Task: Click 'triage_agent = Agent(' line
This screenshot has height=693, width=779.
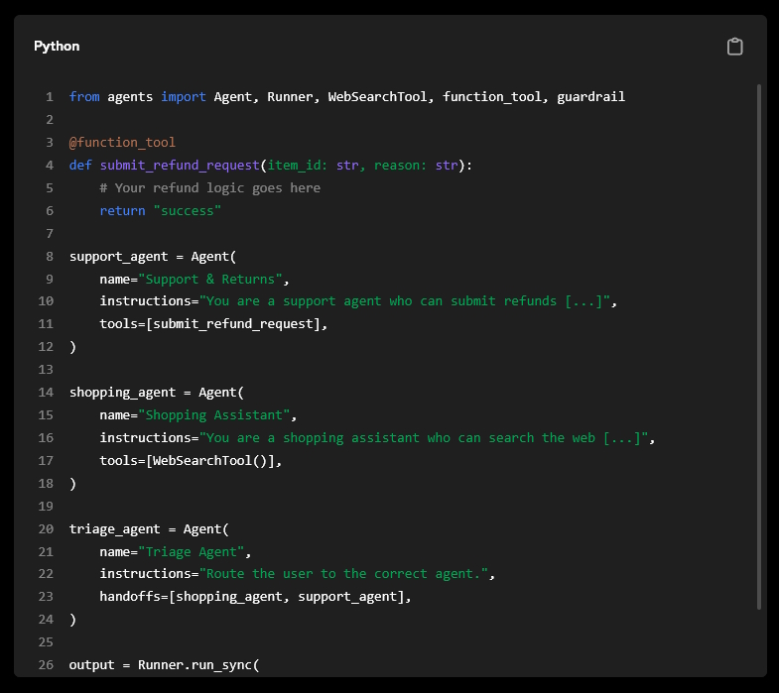Action: pos(149,529)
